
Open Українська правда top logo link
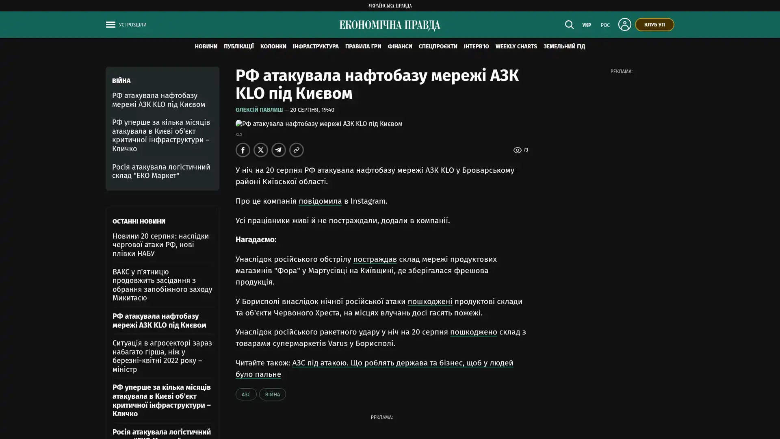390,6
